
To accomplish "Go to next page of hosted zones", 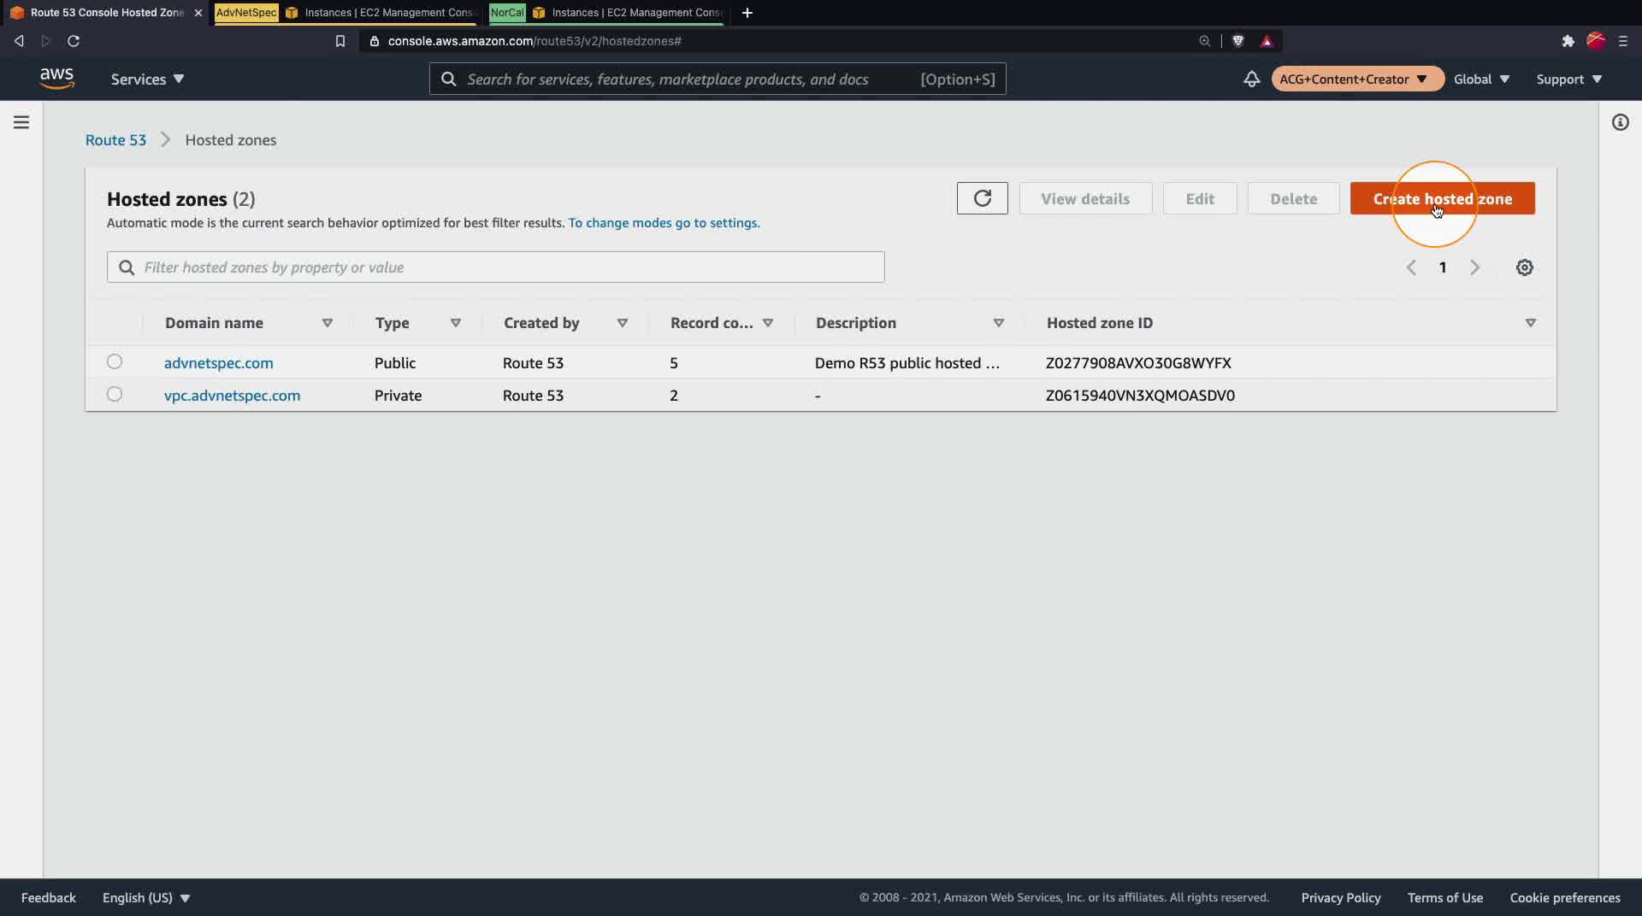I will [1474, 267].
